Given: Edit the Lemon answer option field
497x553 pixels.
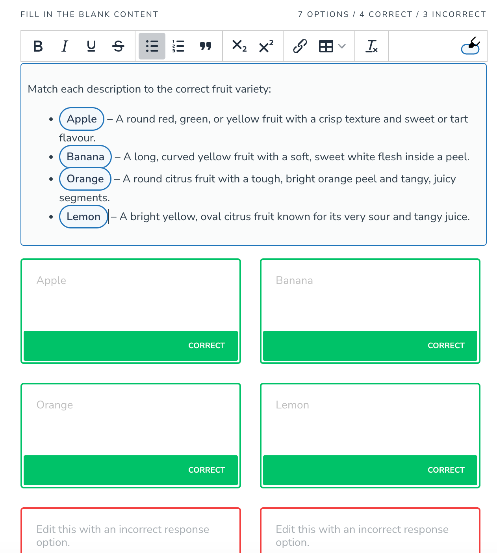Looking at the screenshot, I should [x=370, y=420].
